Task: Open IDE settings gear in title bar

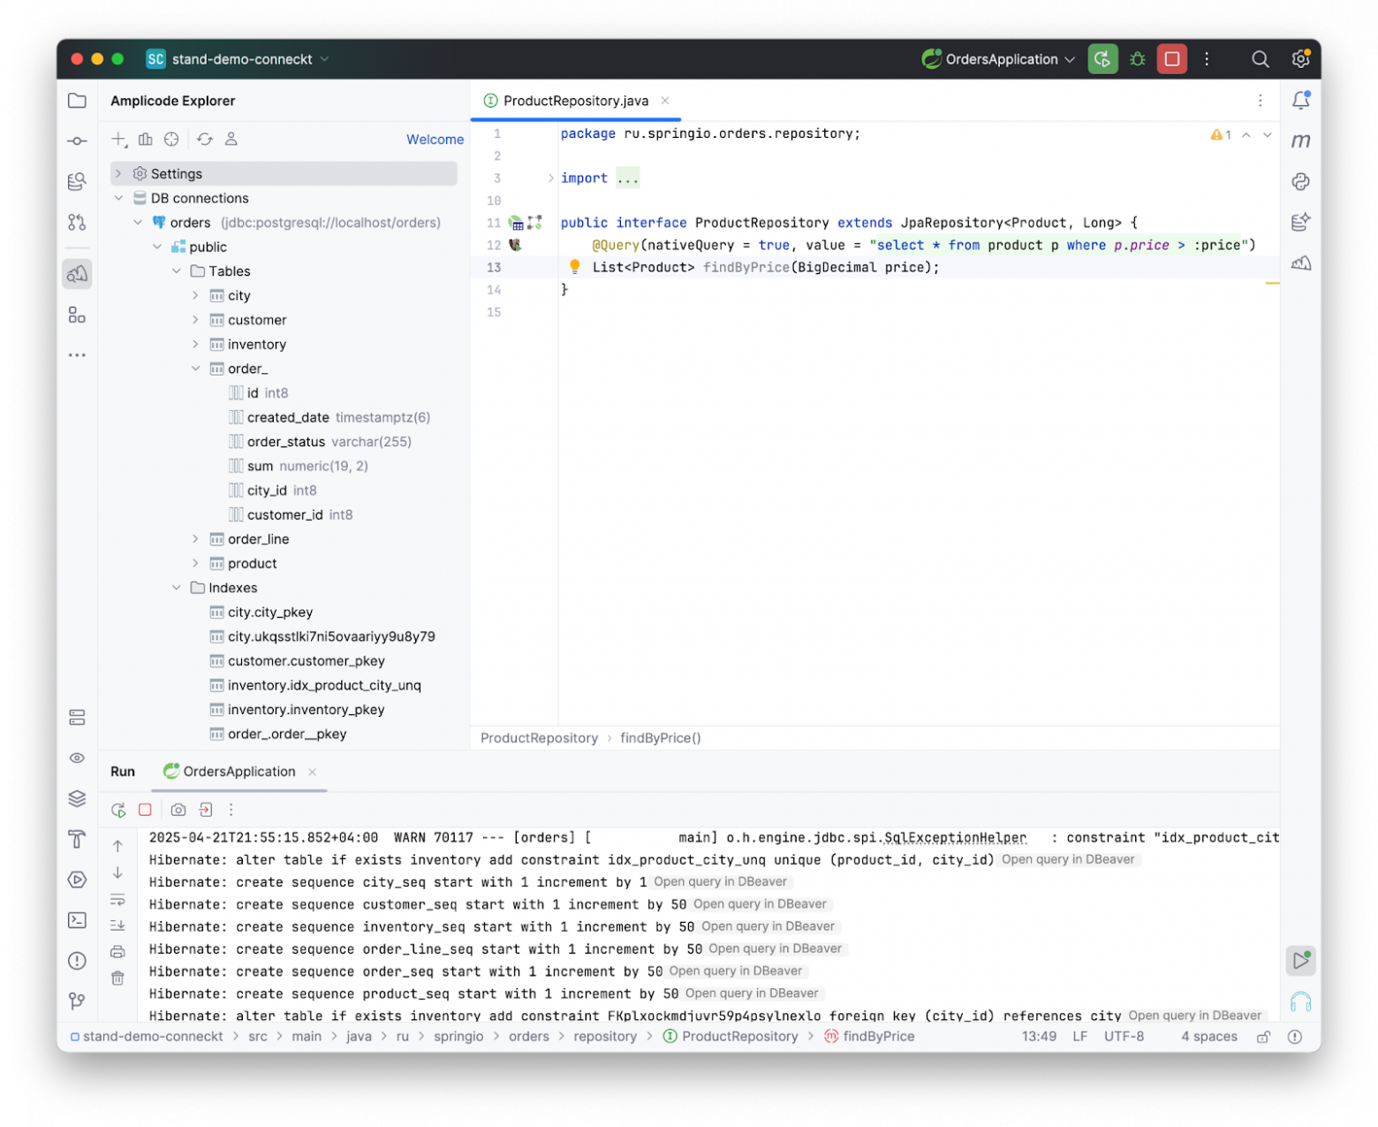Action: [x=1300, y=59]
